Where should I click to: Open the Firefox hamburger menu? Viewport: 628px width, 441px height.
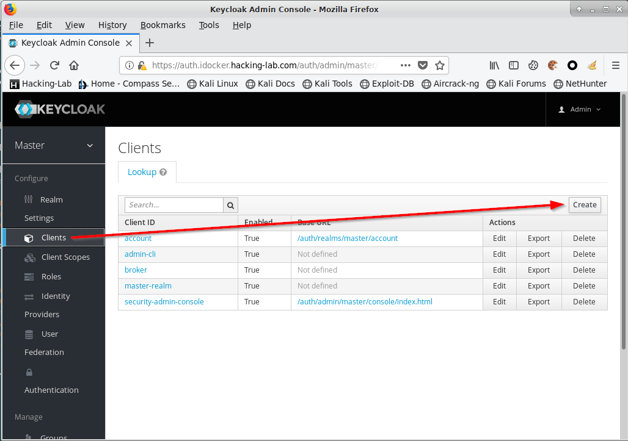(x=616, y=65)
